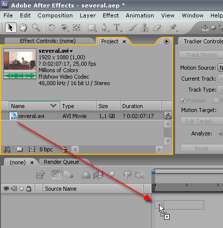Open the Animation menu
223x228 pixels.
140,15
